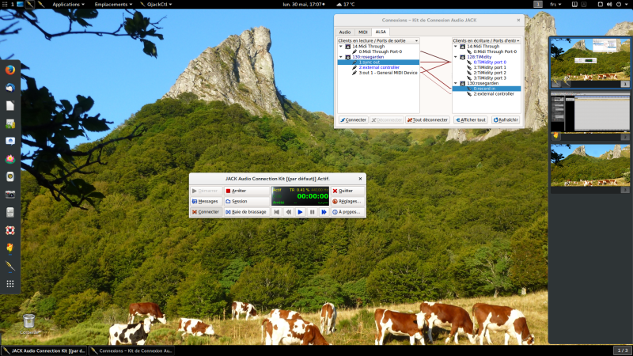Viewport: 633px width, 356px height.
Task: Select JACK Audio Connection Kit in the taskbar
Action: click(44, 350)
